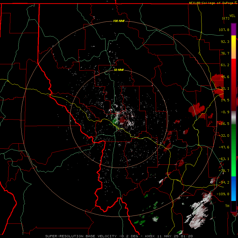Click the 100 NMI range ring label

119,21
